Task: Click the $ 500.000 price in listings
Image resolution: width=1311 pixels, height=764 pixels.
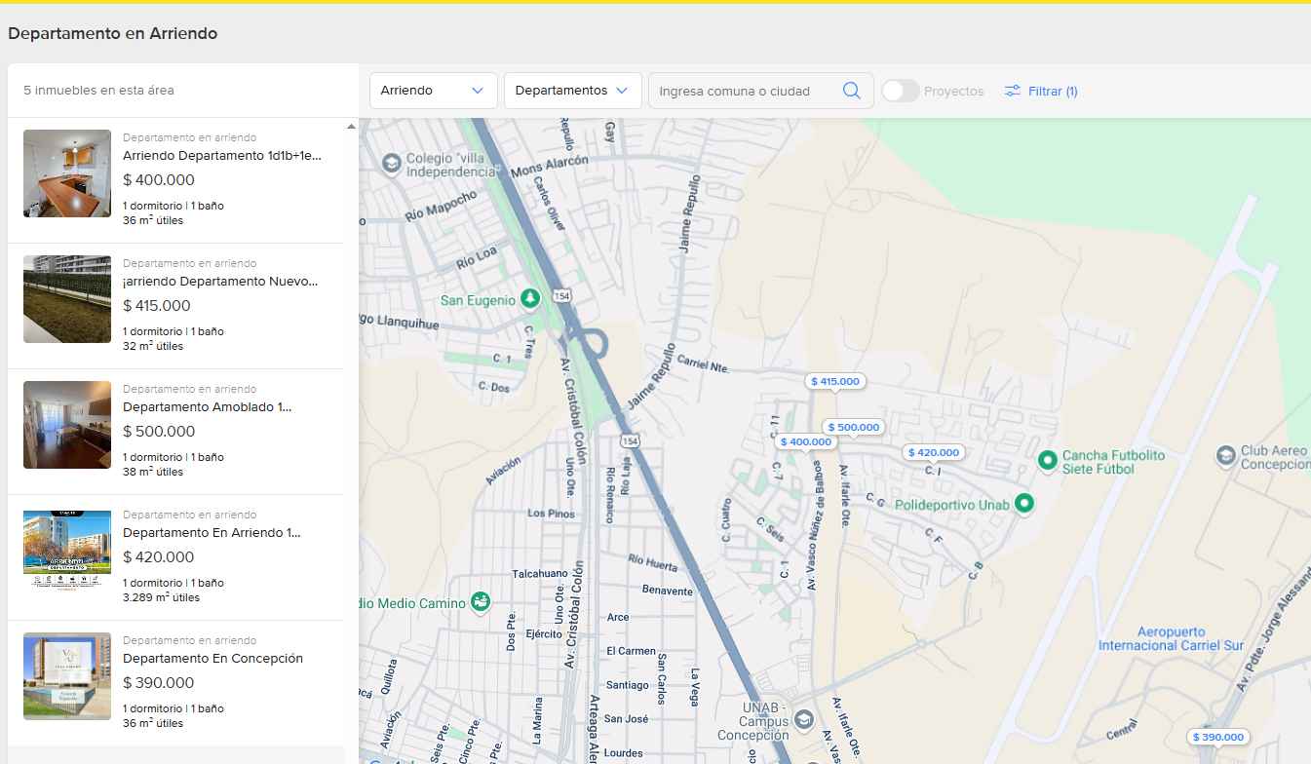Action: [159, 432]
